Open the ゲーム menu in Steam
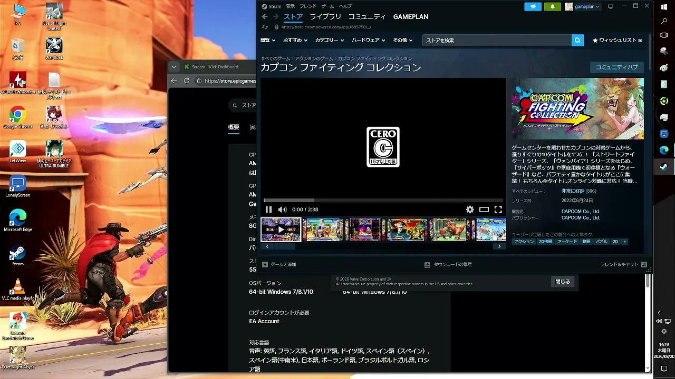Screen dimensions: 675x379 [x=328, y=6]
